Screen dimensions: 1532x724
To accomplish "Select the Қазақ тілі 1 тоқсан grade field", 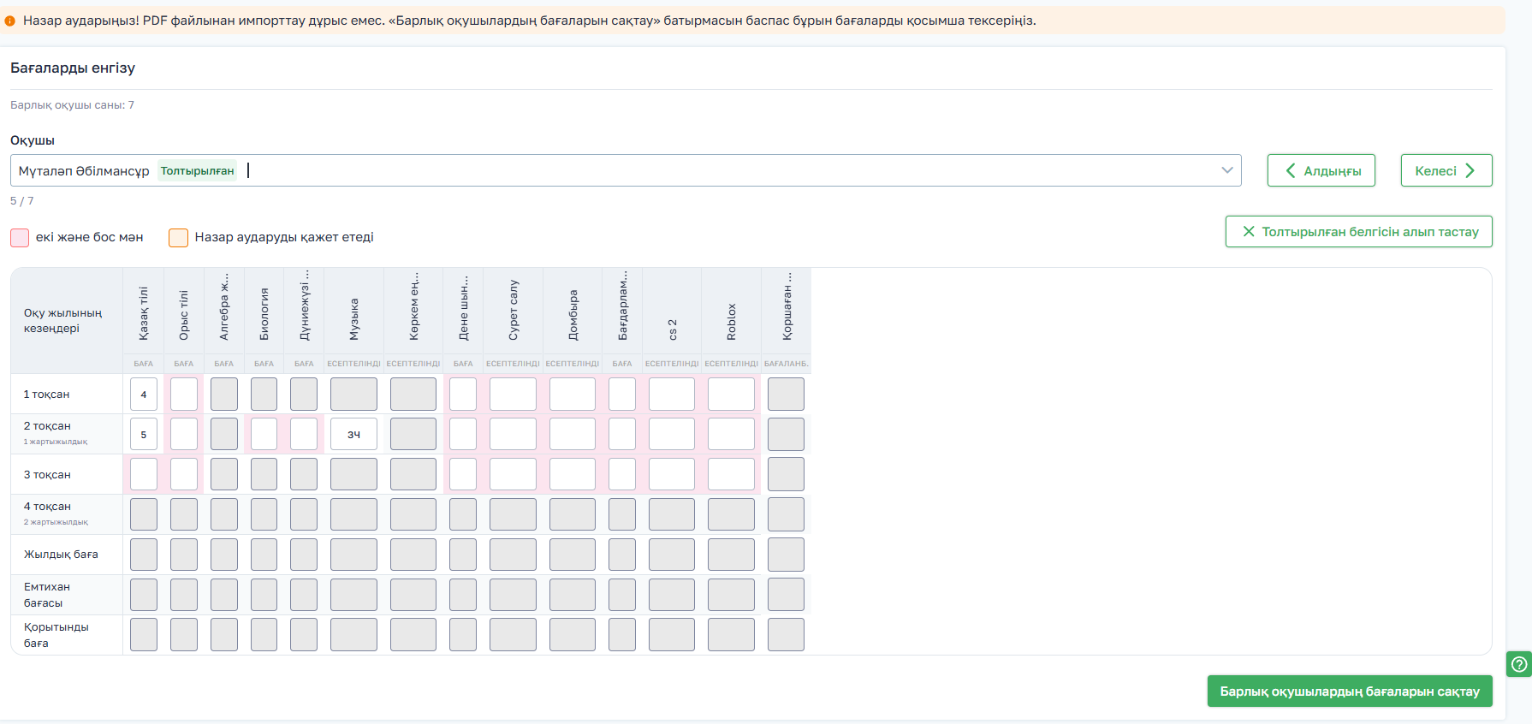I will (144, 395).
